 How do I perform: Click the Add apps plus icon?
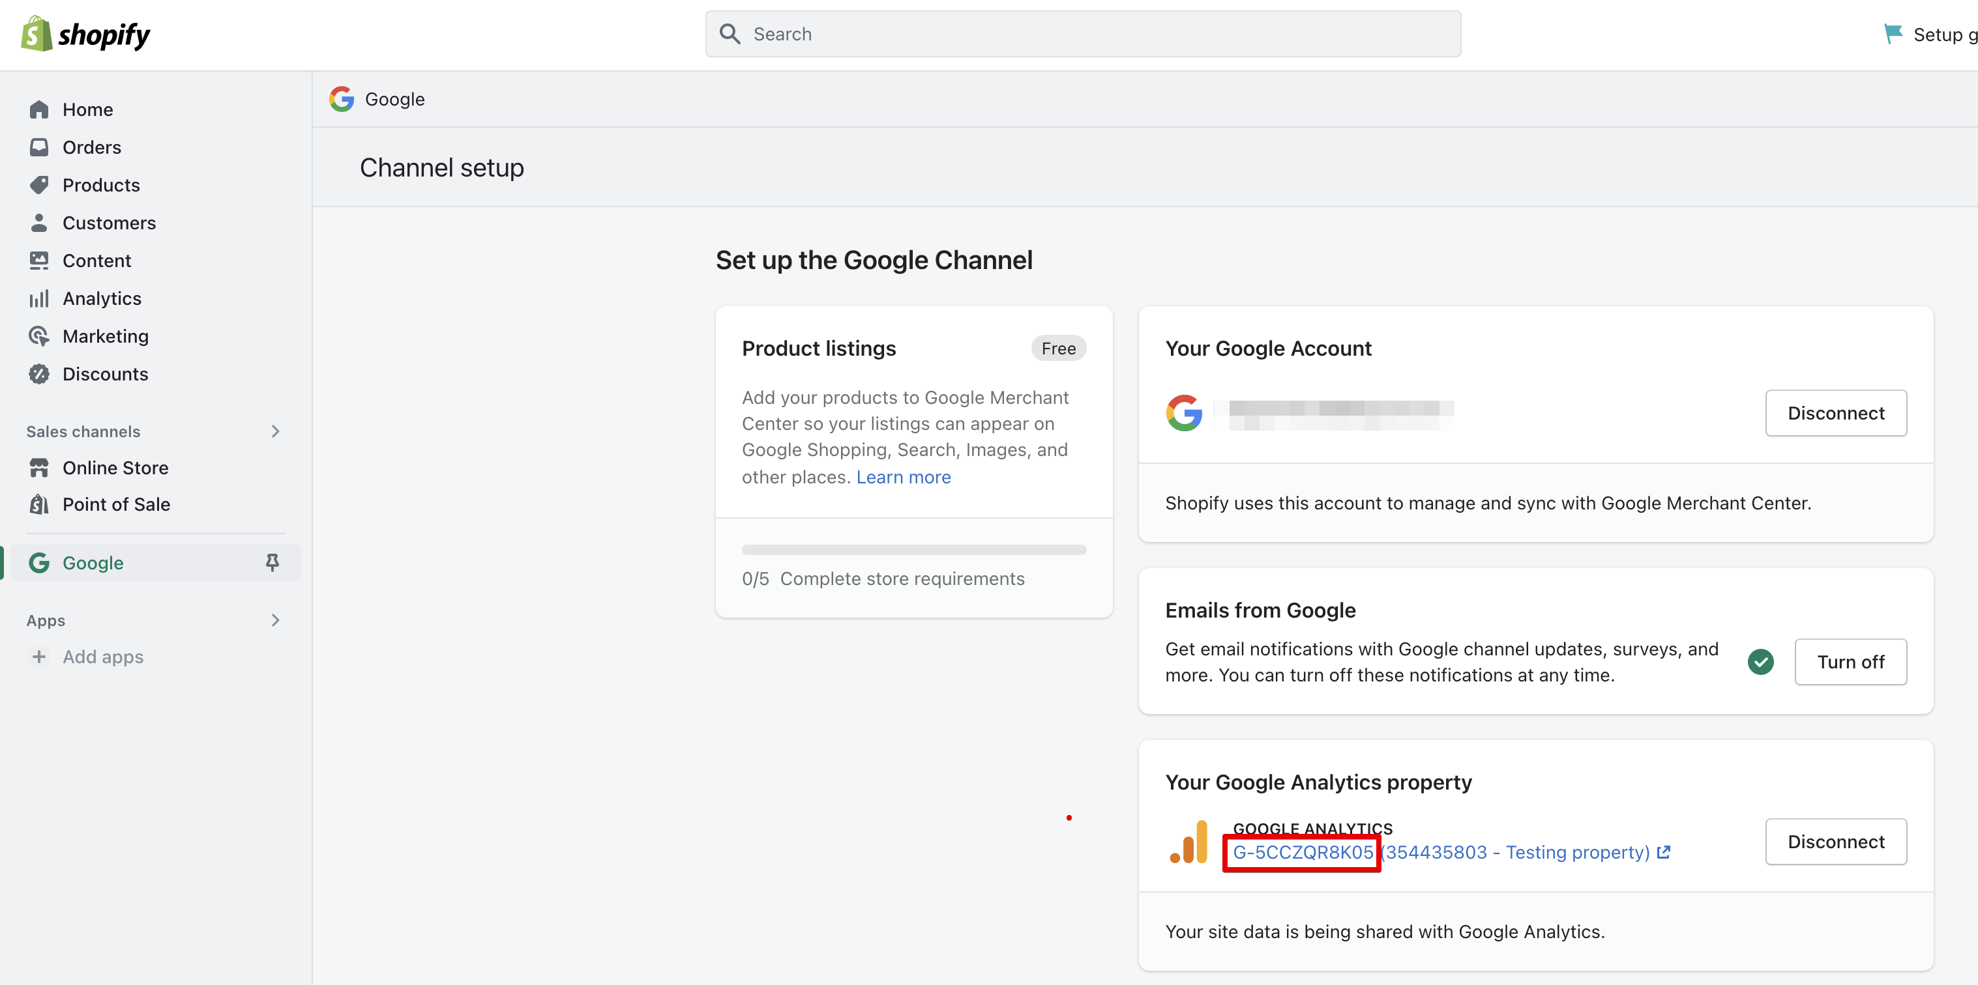pyautogui.click(x=39, y=656)
